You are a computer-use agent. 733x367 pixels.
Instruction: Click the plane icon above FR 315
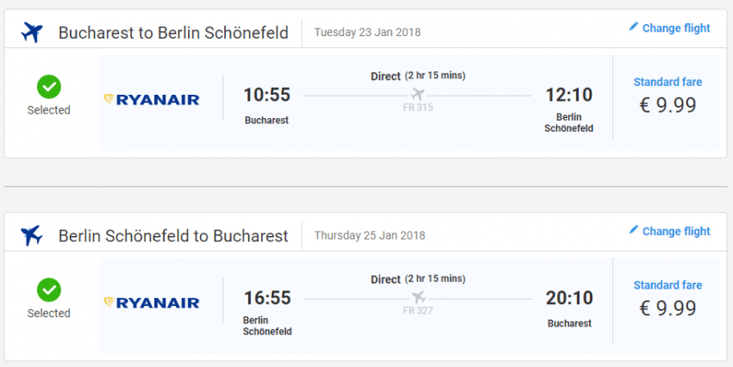pyautogui.click(x=418, y=94)
